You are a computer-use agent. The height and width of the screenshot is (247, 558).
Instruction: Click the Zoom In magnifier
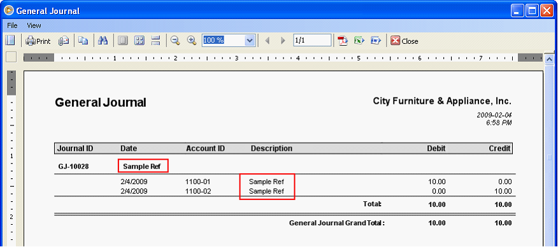coord(192,41)
